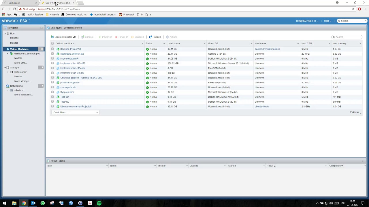
Task: Click green status icon of Implementation-Ubuntu row
Action: [147, 73]
